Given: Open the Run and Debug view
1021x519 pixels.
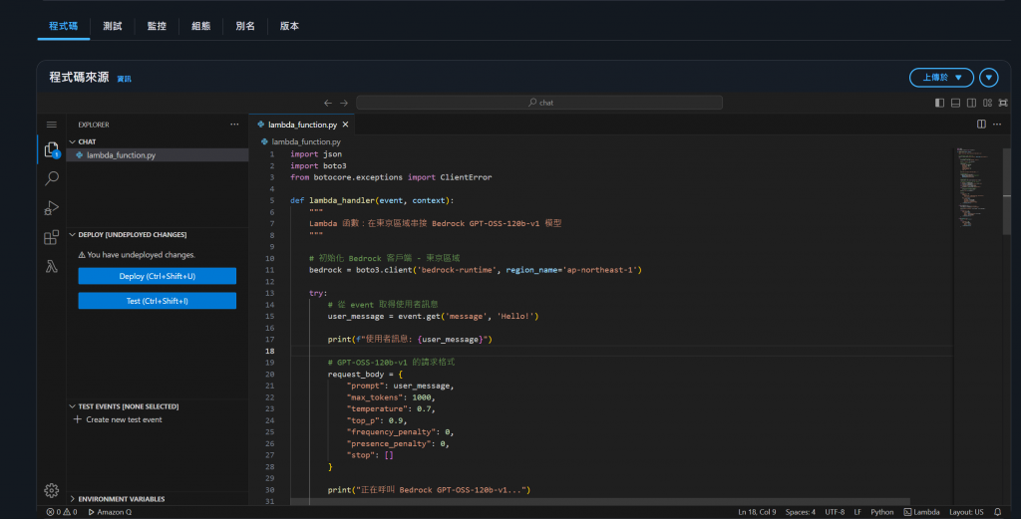Looking at the screenshot, I should tap(52, 207).
